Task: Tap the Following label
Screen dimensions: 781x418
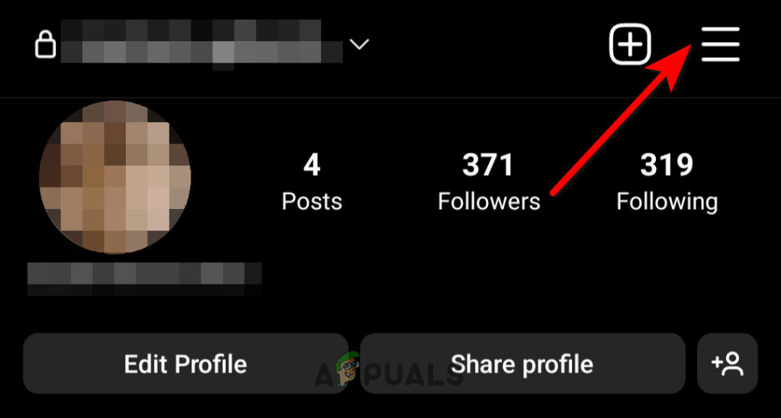Action: [x=667, y=203]
